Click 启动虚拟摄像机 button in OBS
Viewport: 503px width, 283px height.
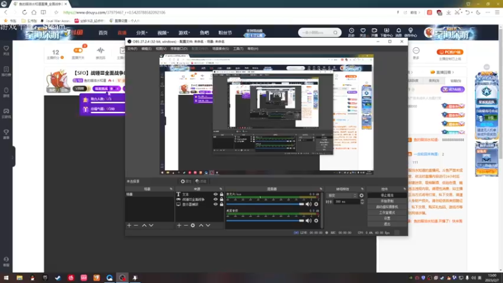[x=387, y=207]
